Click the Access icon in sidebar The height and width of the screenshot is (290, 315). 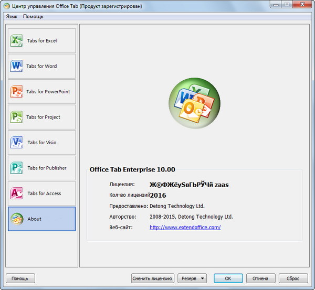pos(16,194)
